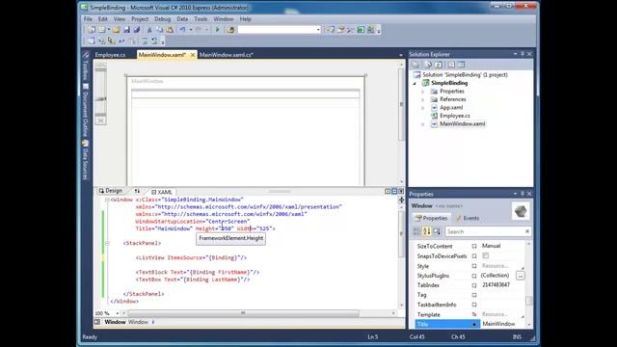Click the Tag property marker square
This screenshot has width=617, height=347.
tap(474, 295)
